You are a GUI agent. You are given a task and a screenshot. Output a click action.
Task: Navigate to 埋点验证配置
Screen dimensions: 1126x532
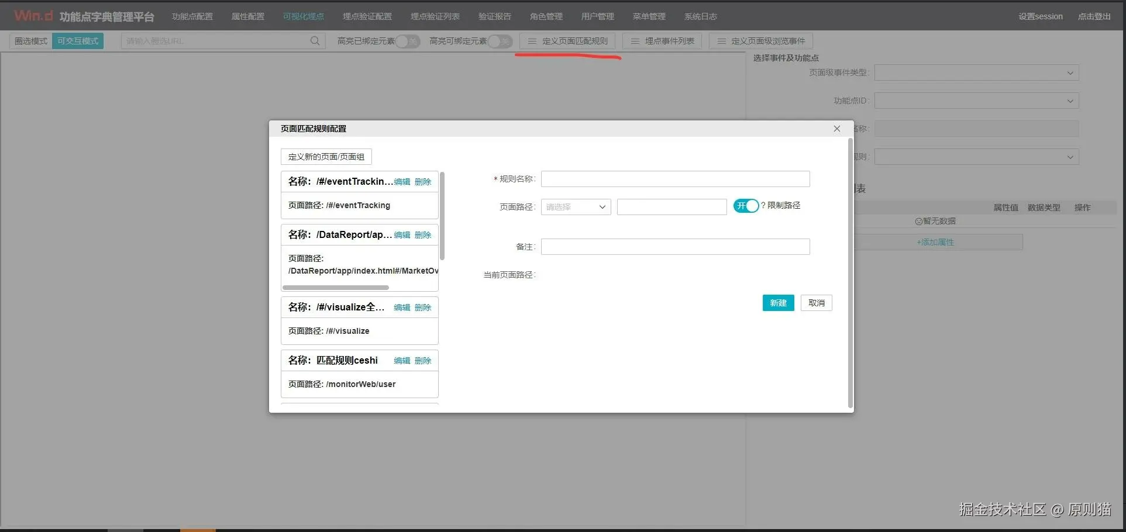click(367, 16)
